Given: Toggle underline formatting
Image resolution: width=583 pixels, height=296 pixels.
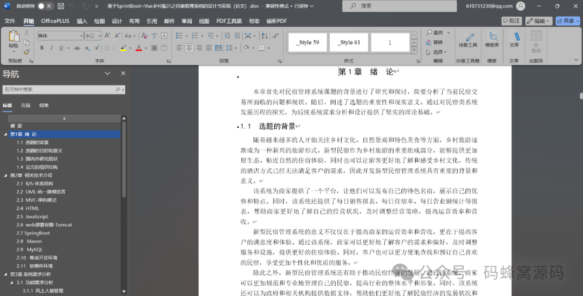Looking at the screenshot, I should 61,48.
